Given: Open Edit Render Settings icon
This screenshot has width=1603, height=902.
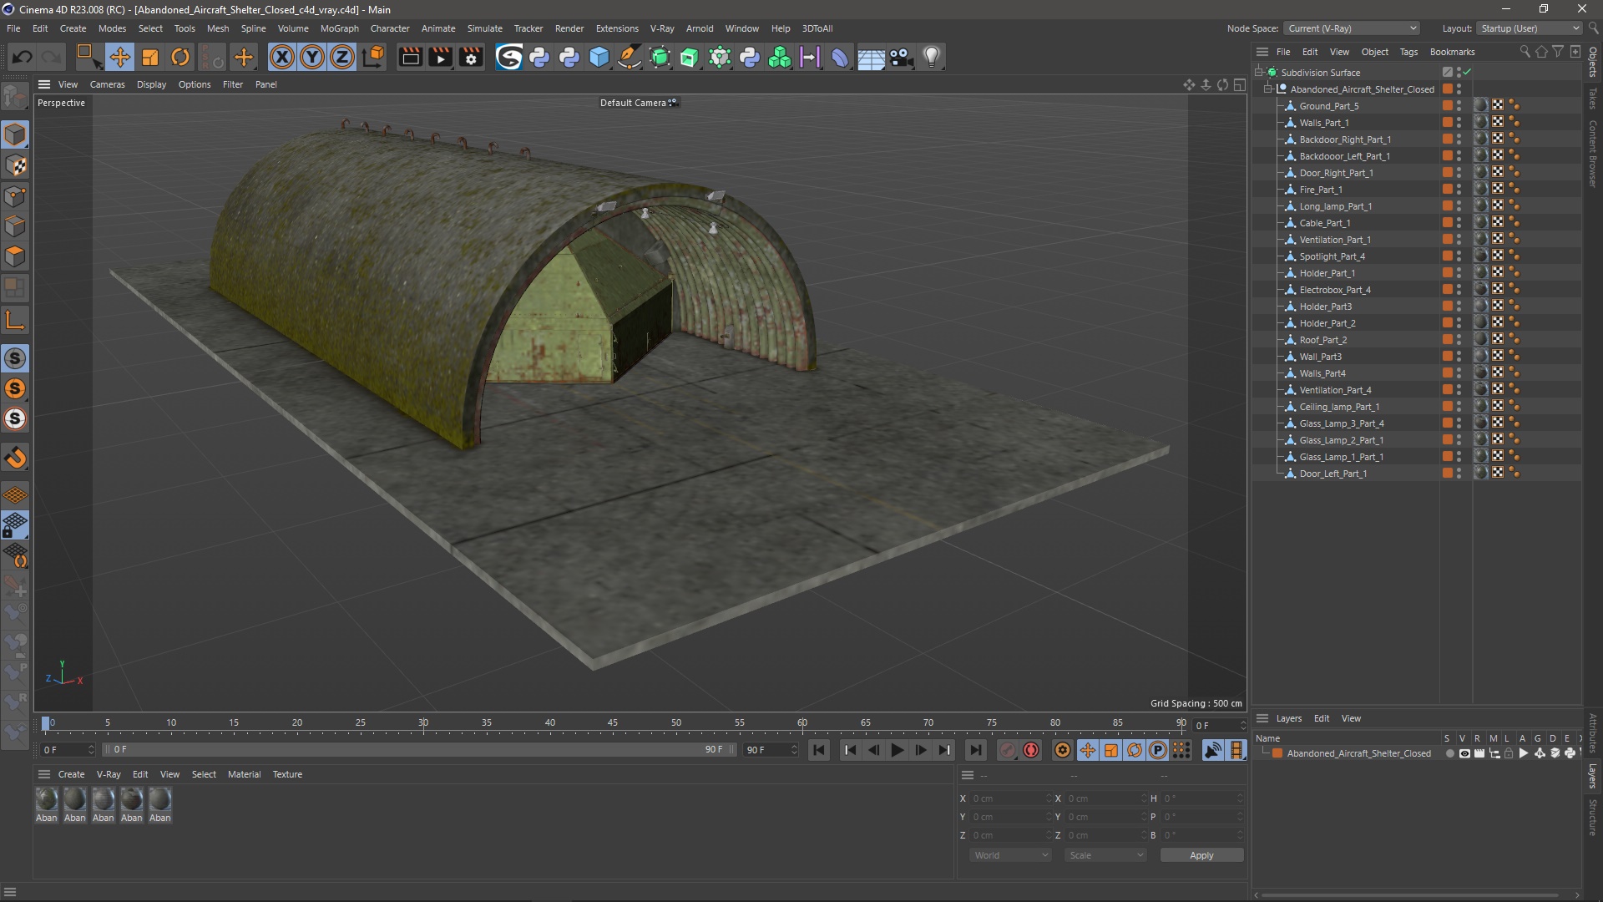Looking at the screenshot, I should click(x=471, y=57).
